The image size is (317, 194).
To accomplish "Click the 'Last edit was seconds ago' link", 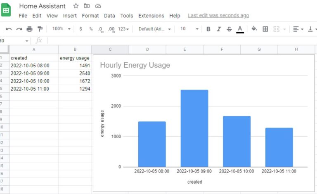I will (x=218, y=16).
